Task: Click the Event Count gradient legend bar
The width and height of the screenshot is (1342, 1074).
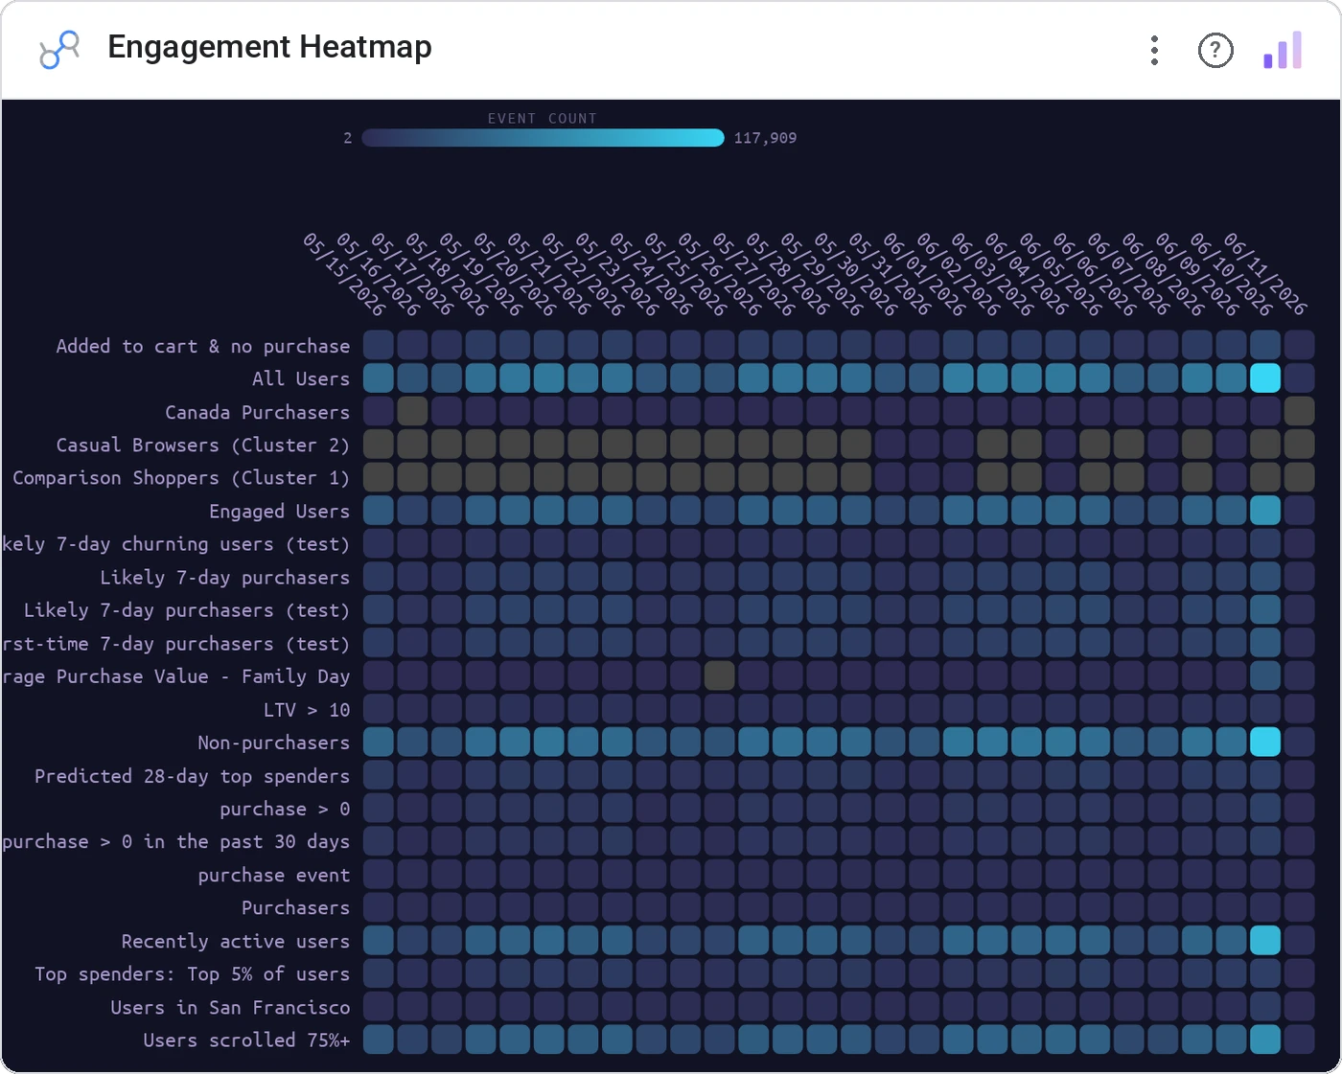Action: (x=544, y=138)
